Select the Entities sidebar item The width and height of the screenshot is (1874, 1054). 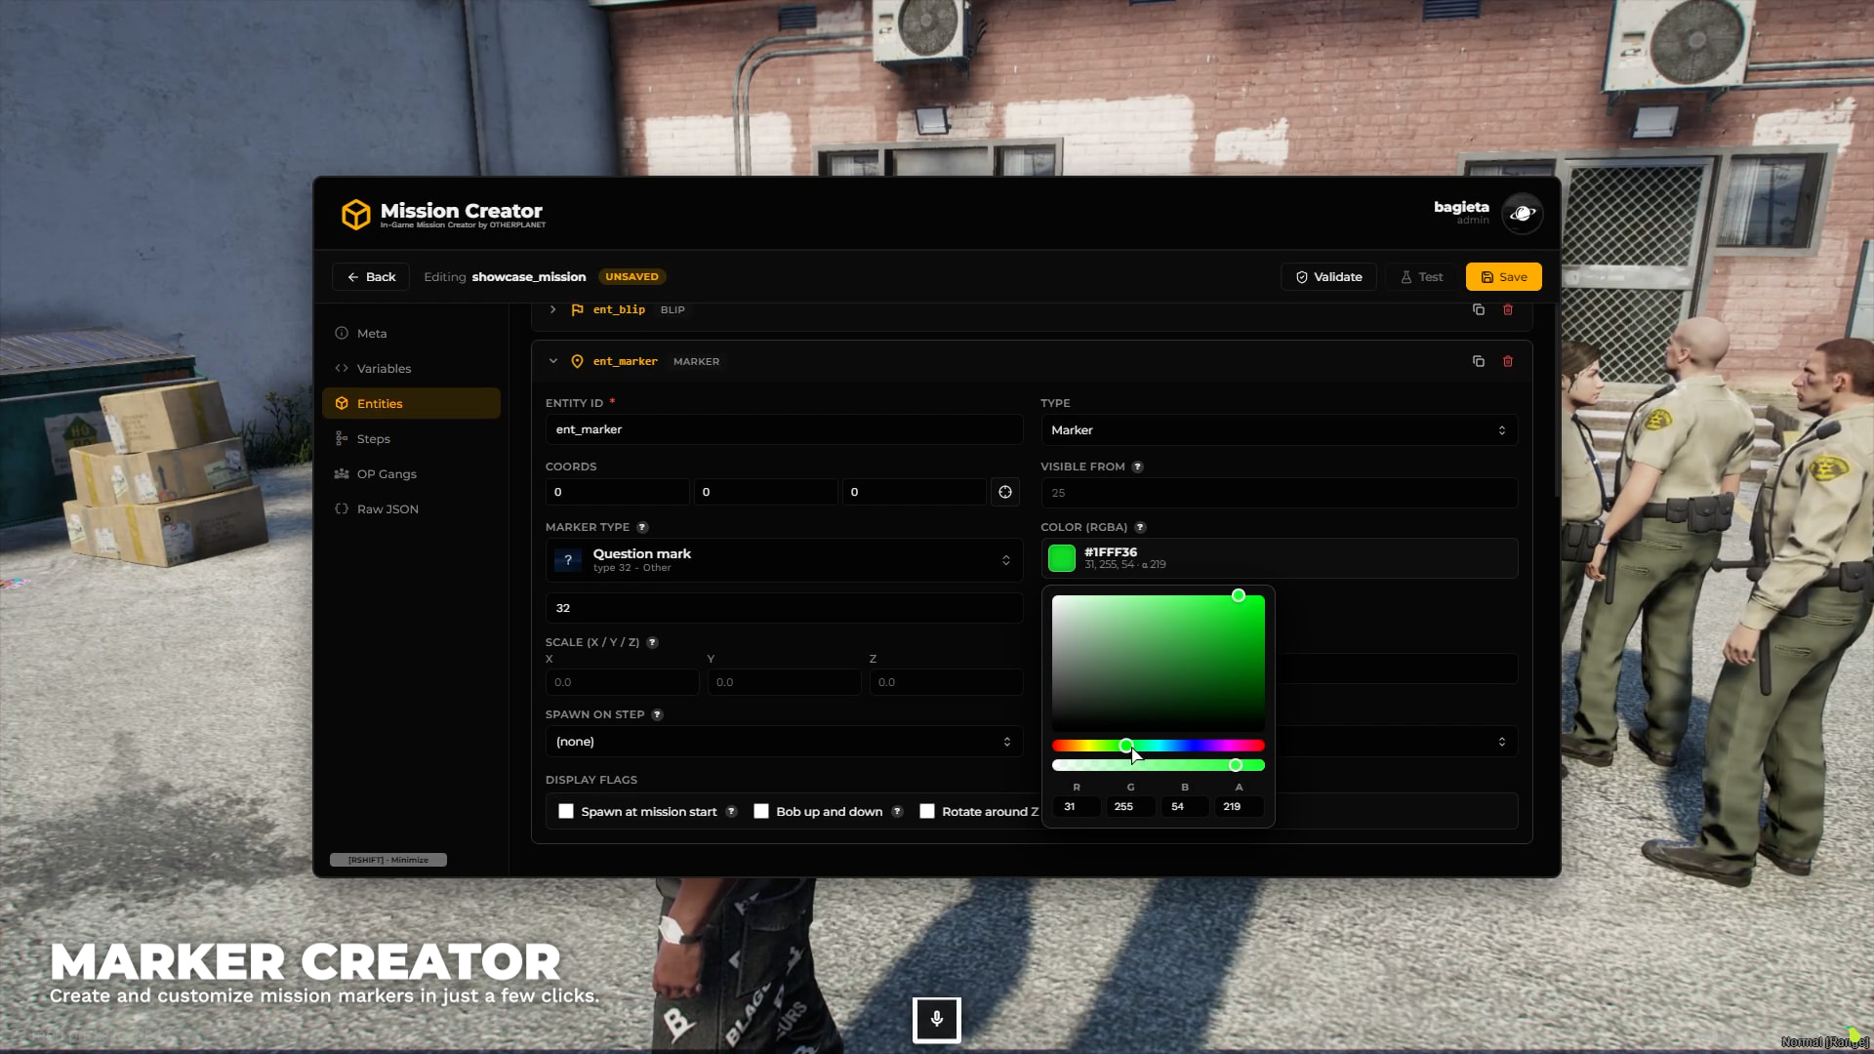pyautogui.click(x=411, y=403)
